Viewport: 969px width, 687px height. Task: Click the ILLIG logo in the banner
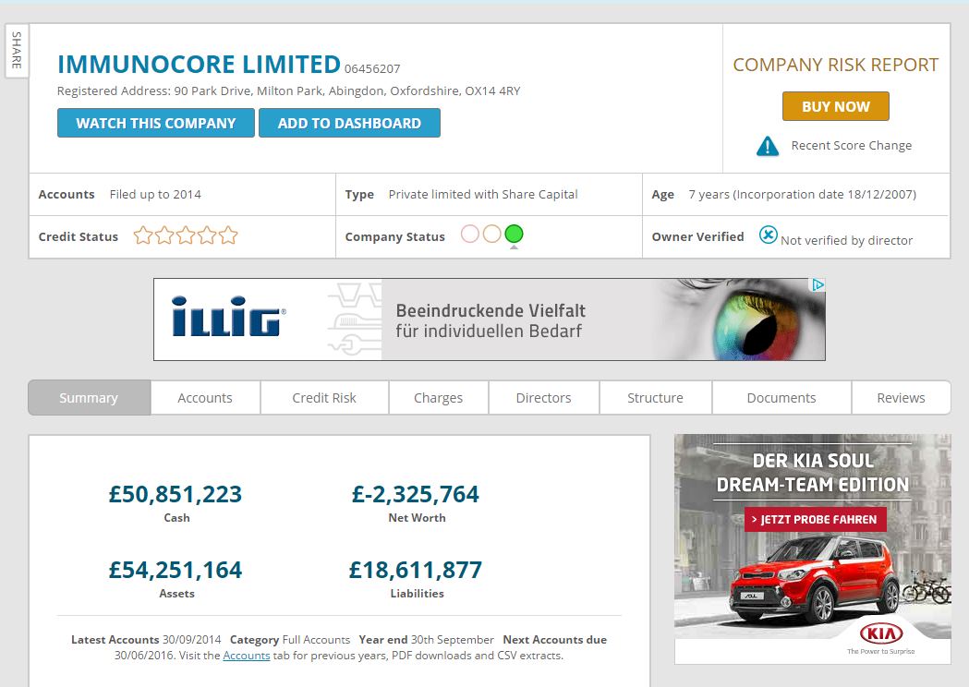click(x=229, y=317)
